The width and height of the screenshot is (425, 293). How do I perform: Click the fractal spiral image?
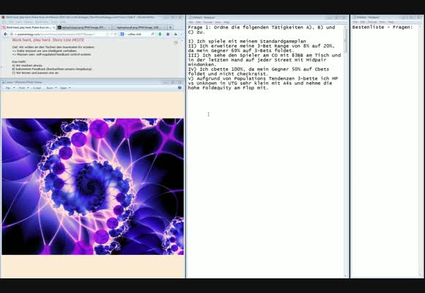[x=93, y=187]
